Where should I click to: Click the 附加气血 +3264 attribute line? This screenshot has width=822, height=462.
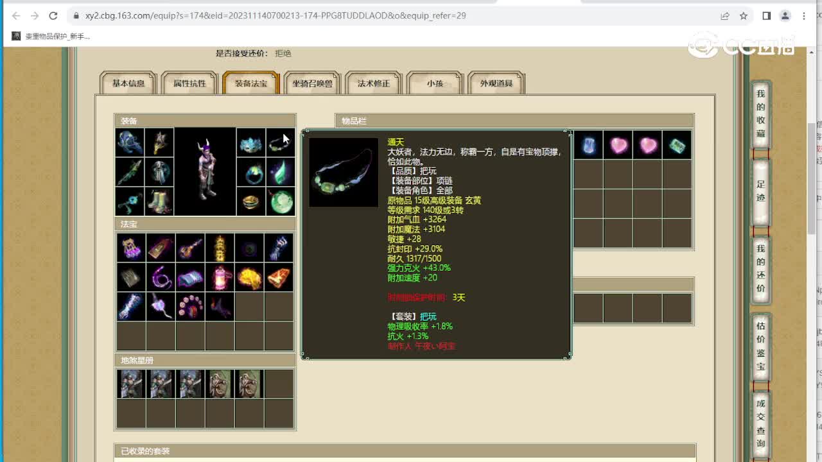(417, 219)
